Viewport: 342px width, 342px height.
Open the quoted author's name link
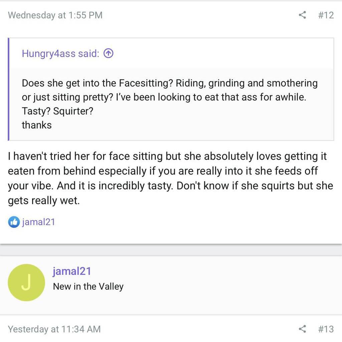pyautogui.click(x=48, y=53)
